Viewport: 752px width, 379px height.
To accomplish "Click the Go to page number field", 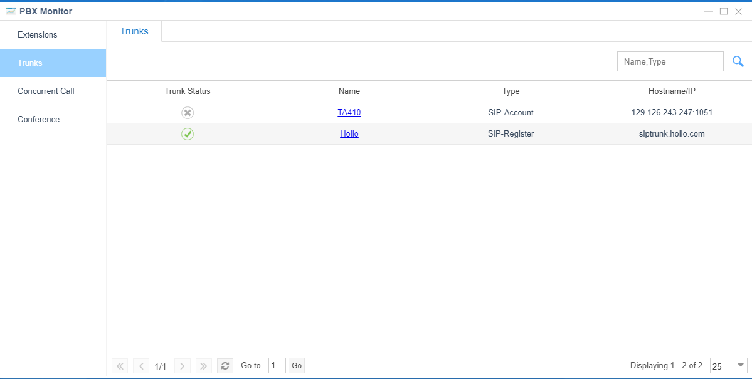I will click(x=277, y=366).
